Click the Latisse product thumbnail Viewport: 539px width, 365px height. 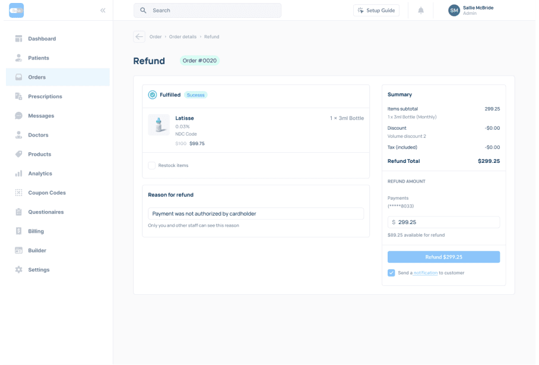point(158,125)
